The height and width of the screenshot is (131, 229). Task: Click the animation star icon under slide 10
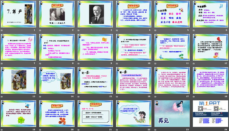(117, 63)
